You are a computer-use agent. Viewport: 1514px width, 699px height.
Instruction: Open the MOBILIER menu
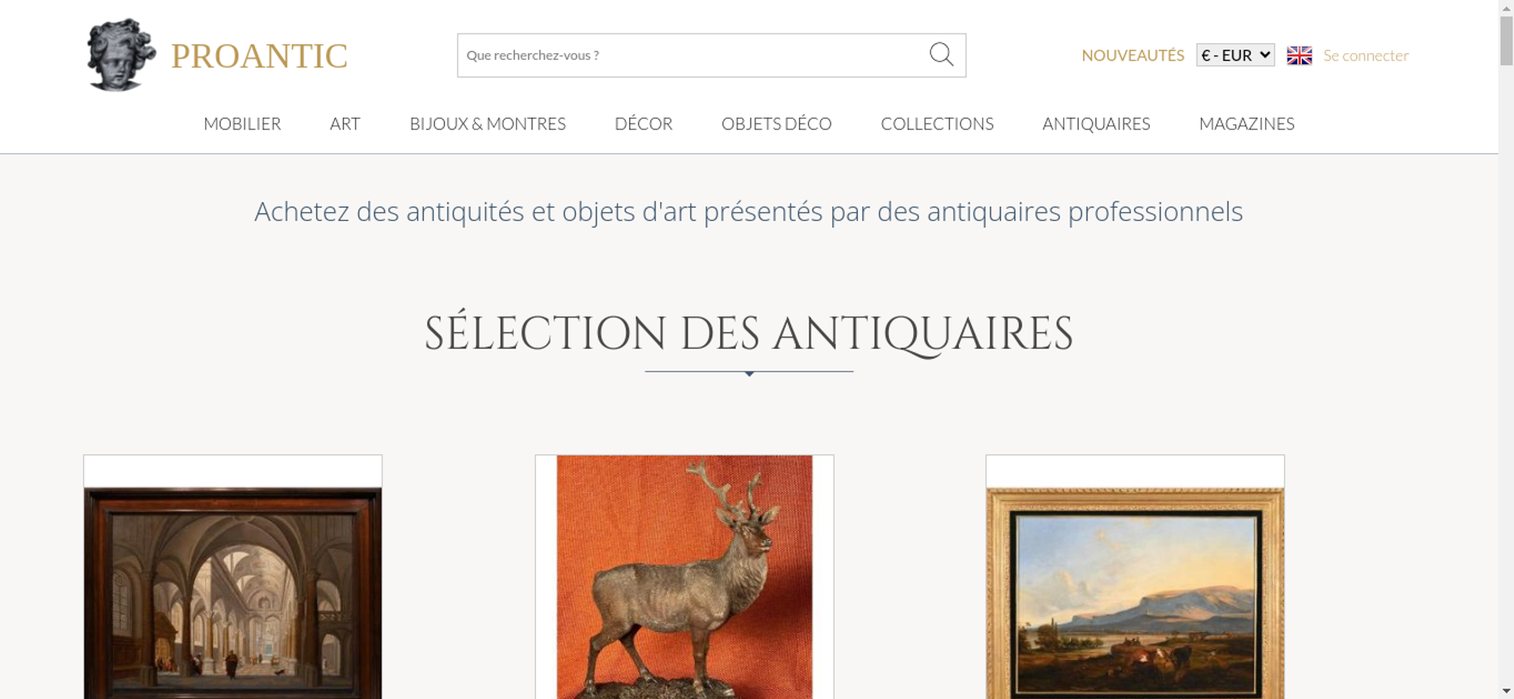click(242, 123)
